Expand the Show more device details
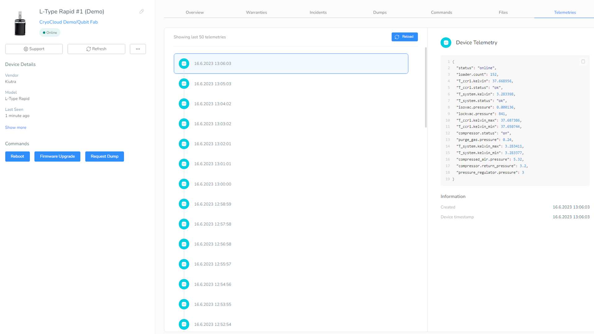Viewport: 594px width, 334px height. pyautogui.click(x=15, y=127)
